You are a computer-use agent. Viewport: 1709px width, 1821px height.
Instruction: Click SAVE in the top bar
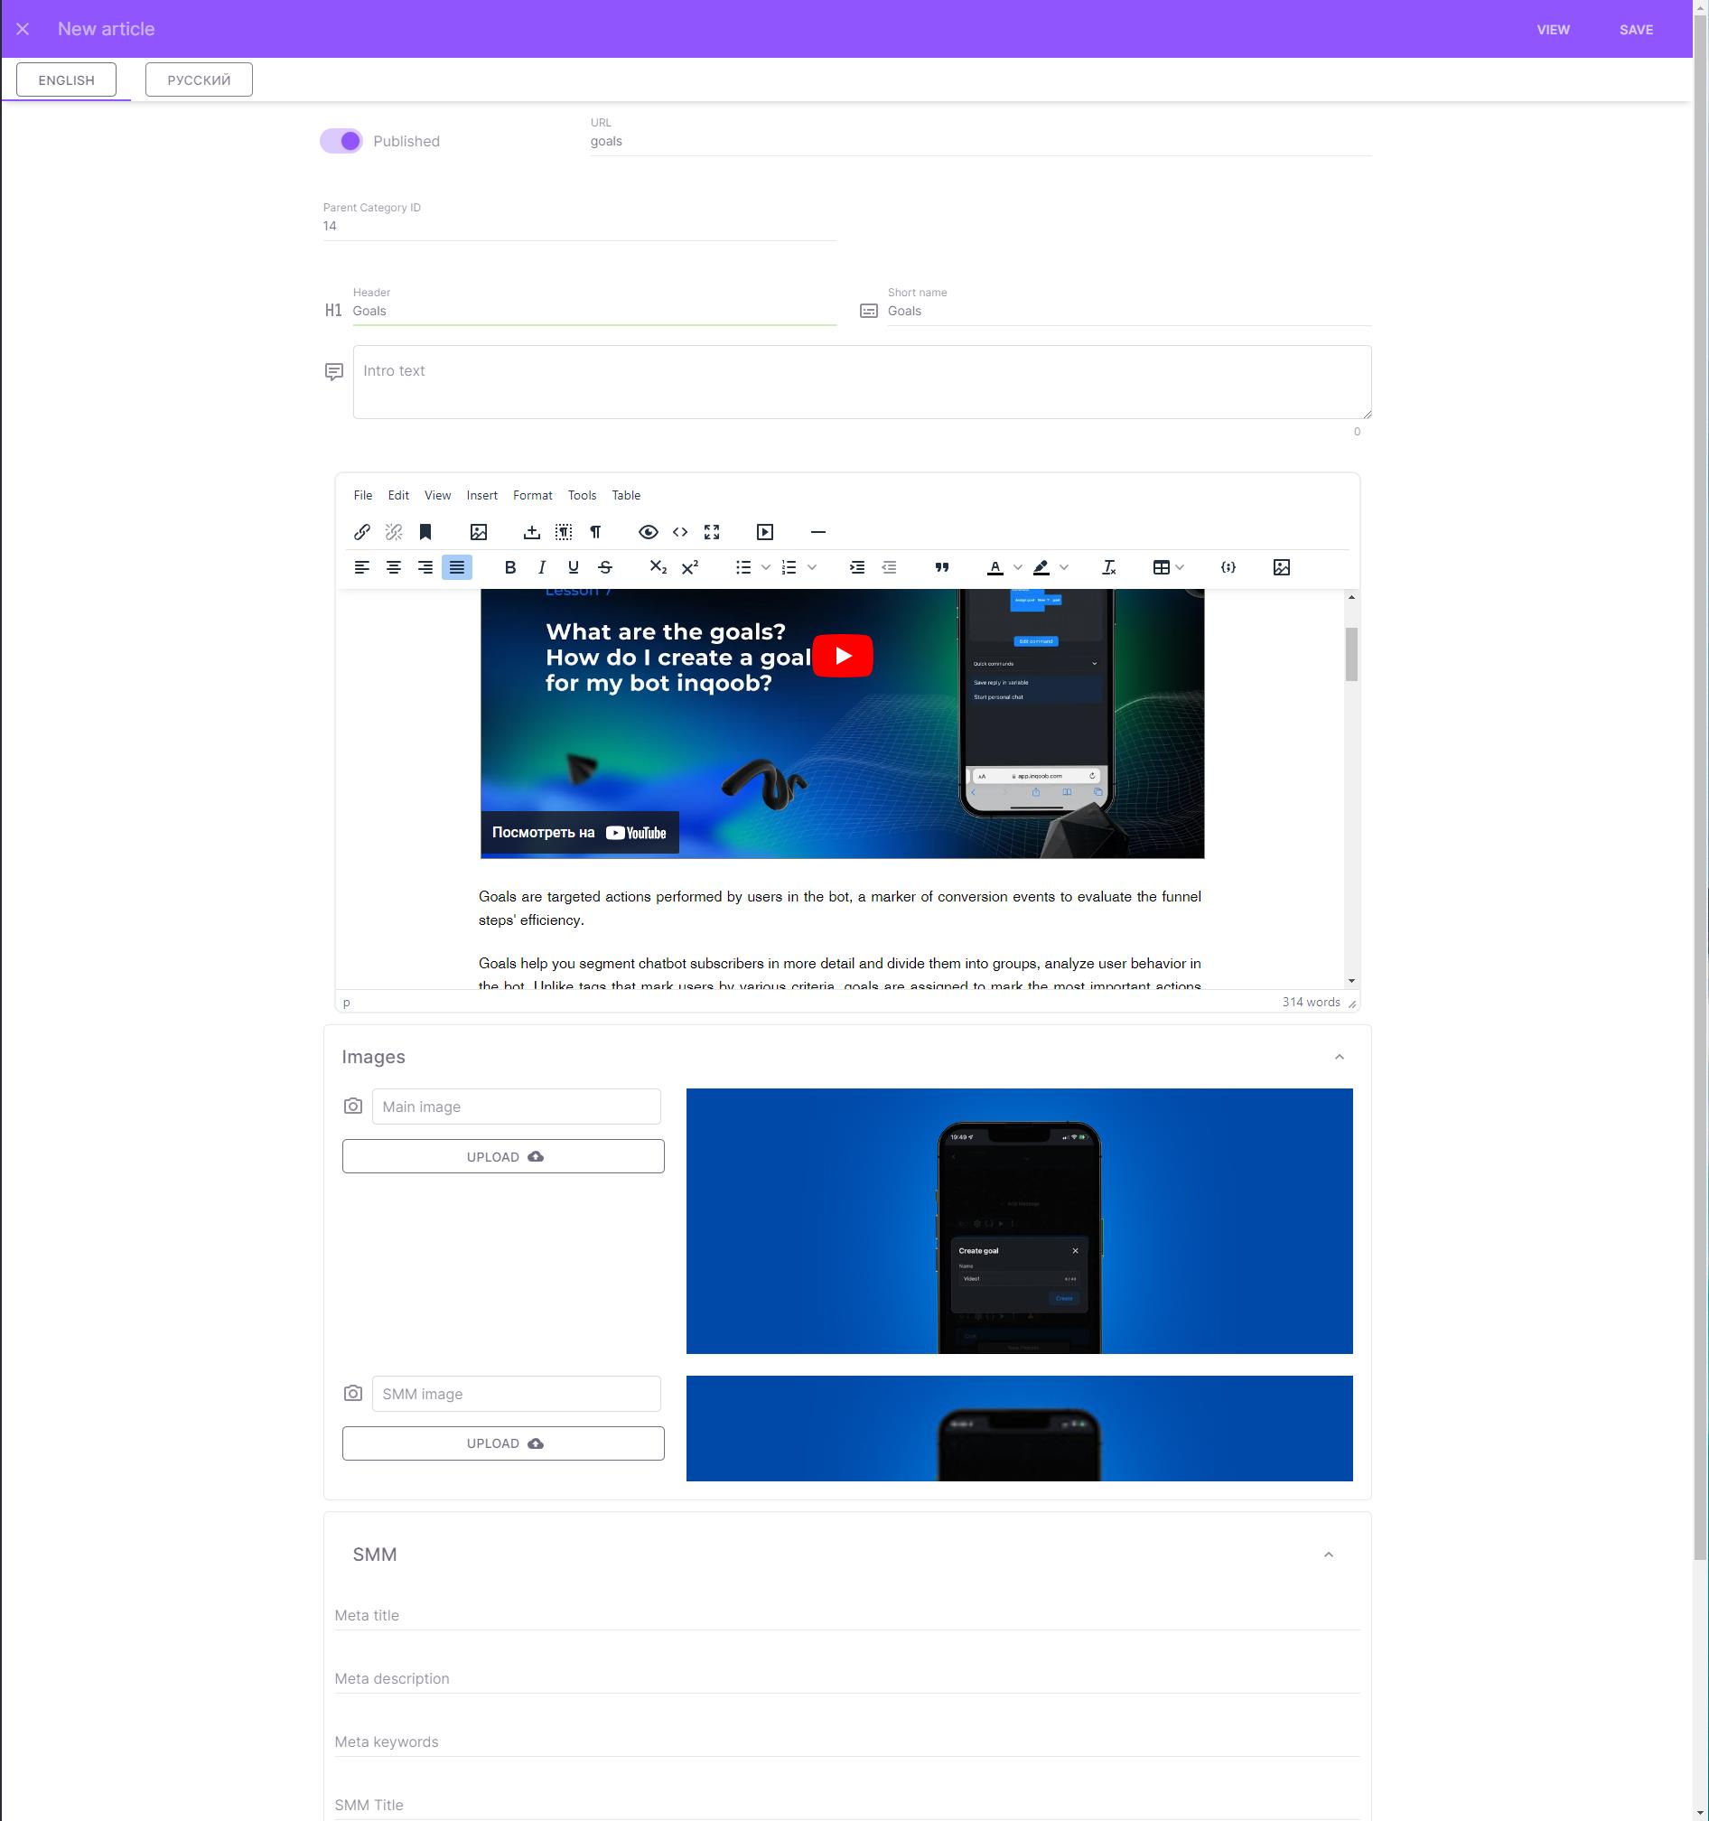(1636, 29)
